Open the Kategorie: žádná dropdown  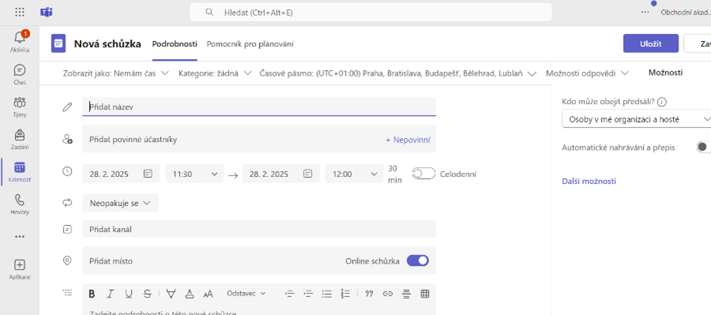[x=215, y=73]
